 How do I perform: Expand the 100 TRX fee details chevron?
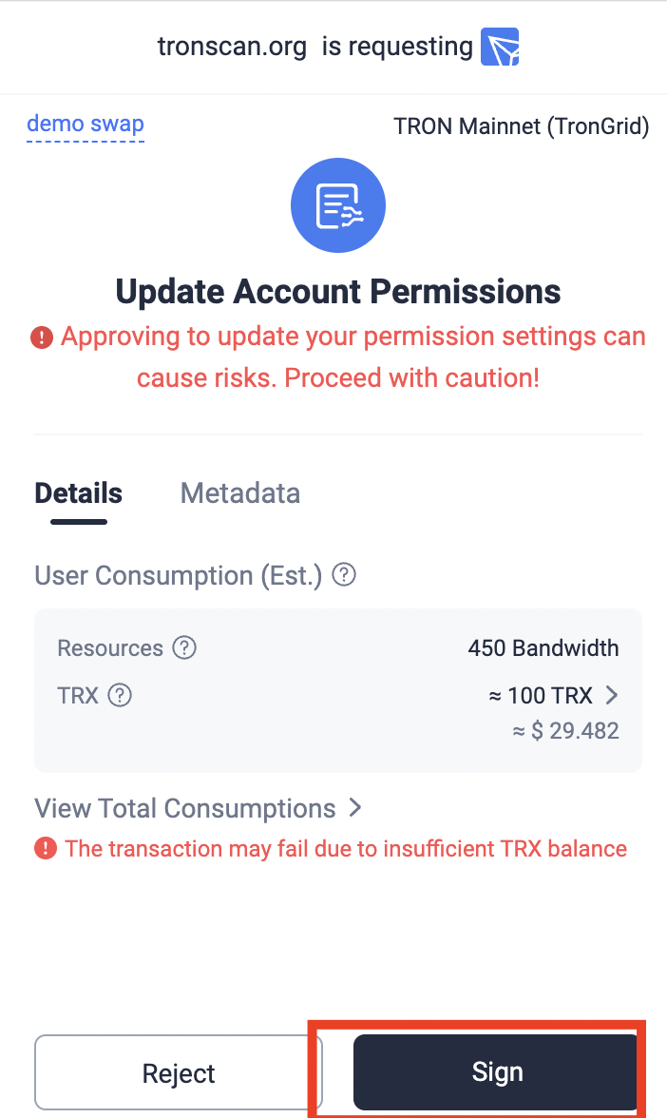click(x=613, y=695)
